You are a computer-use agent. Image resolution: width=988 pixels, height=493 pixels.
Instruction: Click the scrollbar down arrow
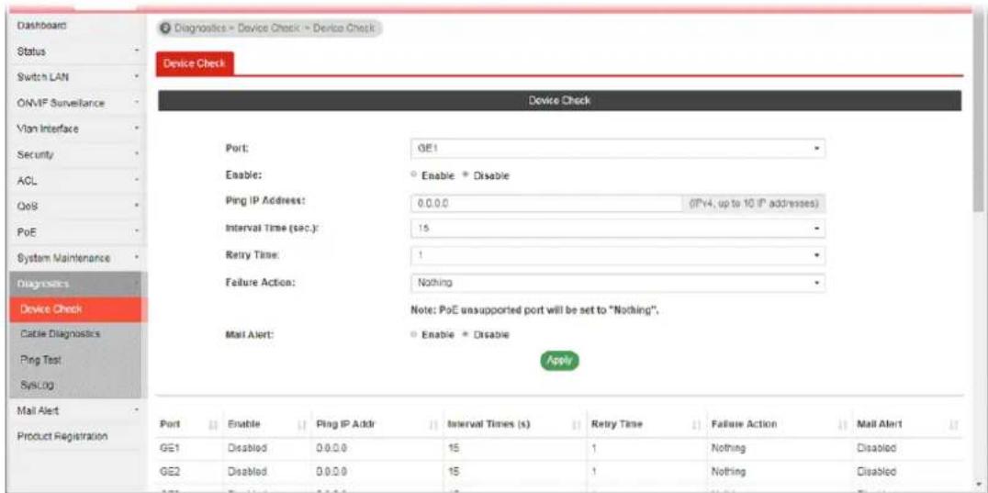(x=979, y=484)
